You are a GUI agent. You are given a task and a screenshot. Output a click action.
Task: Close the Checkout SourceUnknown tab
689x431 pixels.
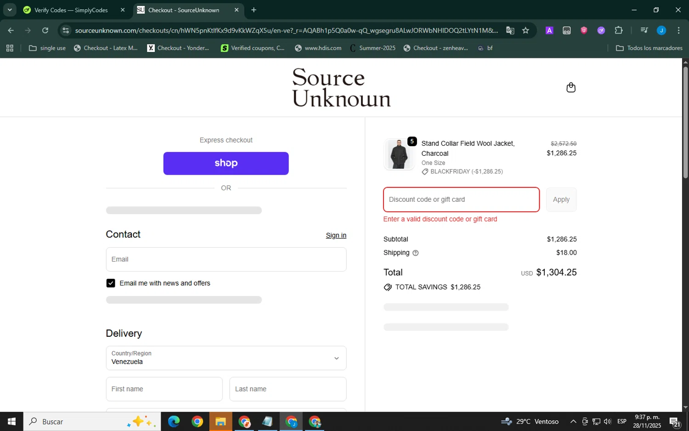[x=237, y=10]
